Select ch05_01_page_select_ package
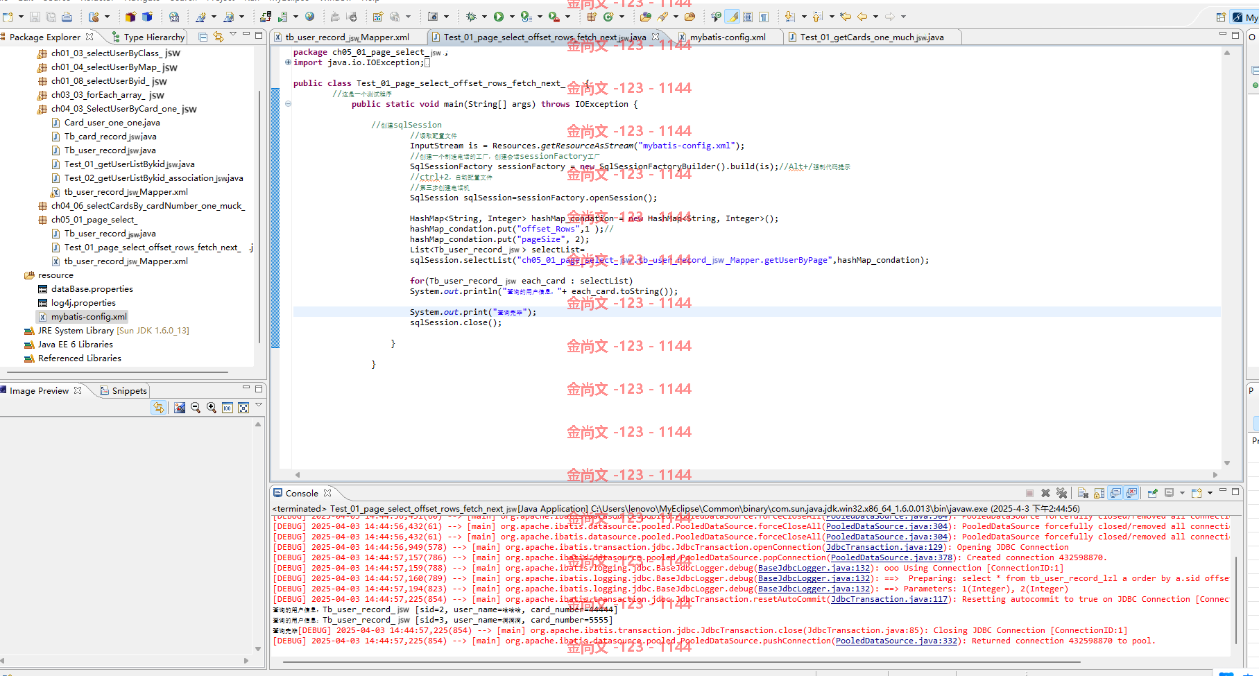Viewport: 1259px width, 676px height. [x=94, y=220]
